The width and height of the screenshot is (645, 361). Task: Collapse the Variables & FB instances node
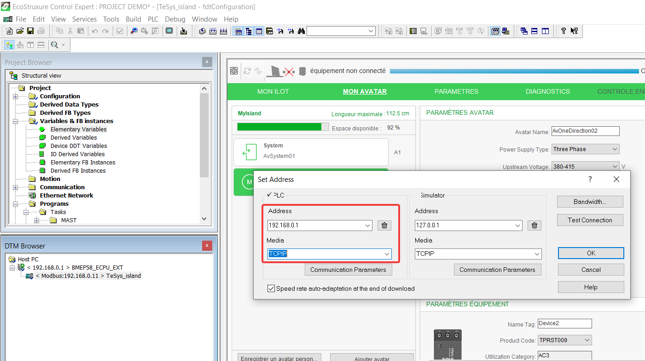pos(16,121)
